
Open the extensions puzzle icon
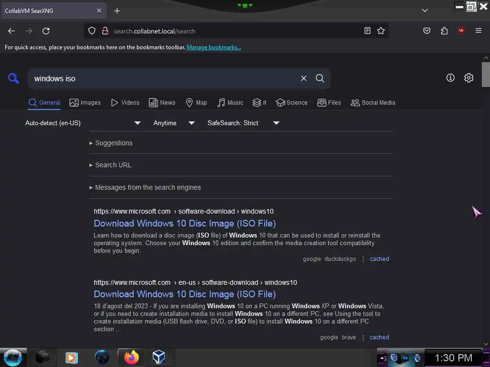coord(444,31)
